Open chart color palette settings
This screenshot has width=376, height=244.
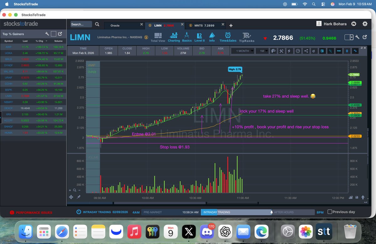point(273,51)
